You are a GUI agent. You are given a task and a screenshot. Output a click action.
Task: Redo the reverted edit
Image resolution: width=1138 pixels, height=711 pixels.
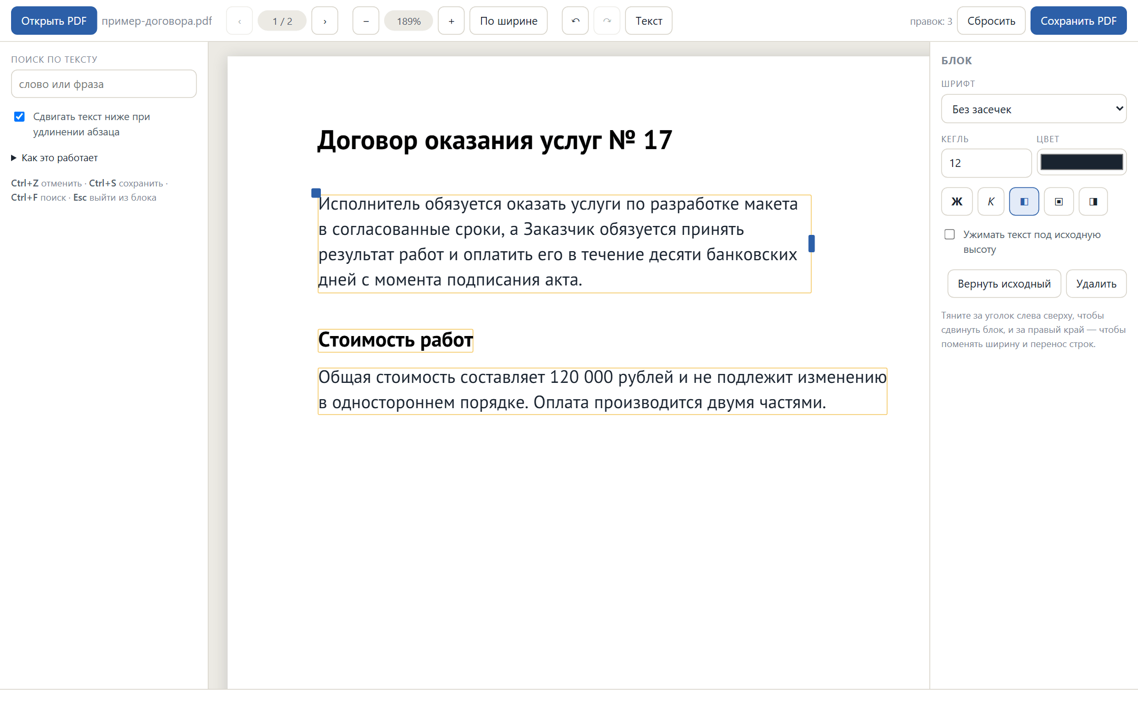pos(607,21)
